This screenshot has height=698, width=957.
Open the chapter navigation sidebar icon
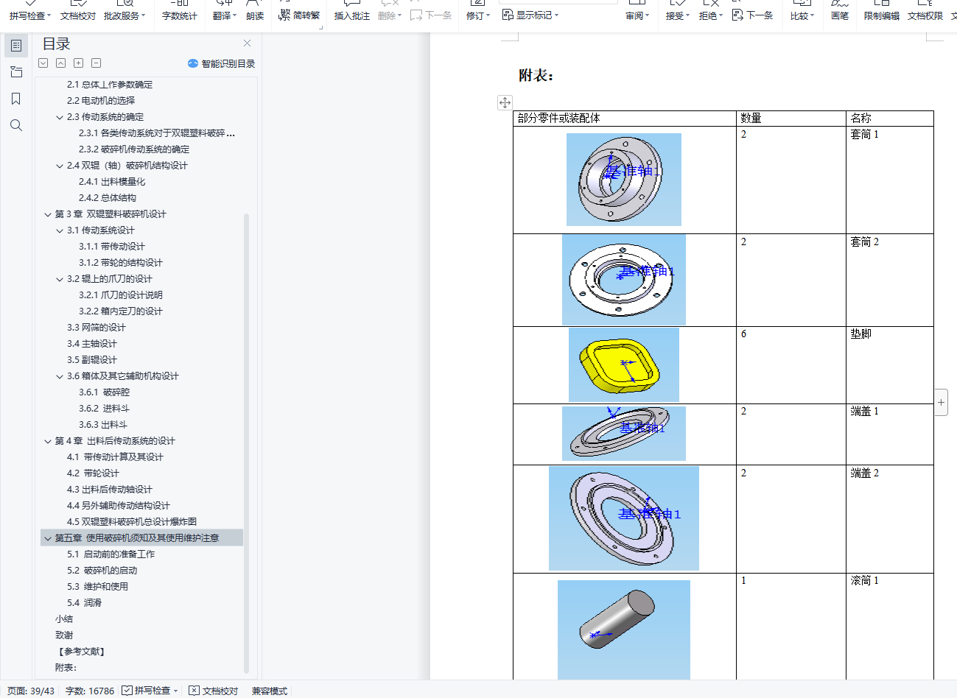(x=16, y=72)
